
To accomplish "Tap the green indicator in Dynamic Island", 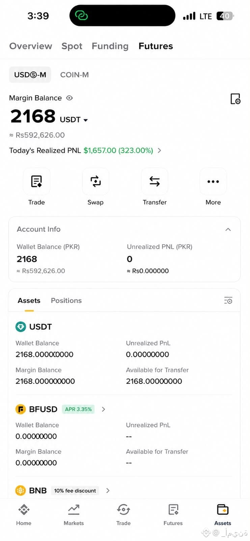I will [x=81, y=16].
